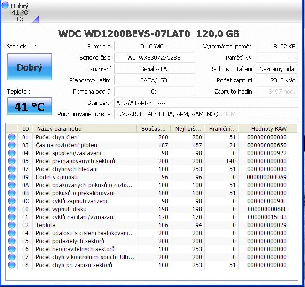This screenshot has width=305, height=287.
Task: Click RAW value 000000000DA9
Action: click(266, 177)
